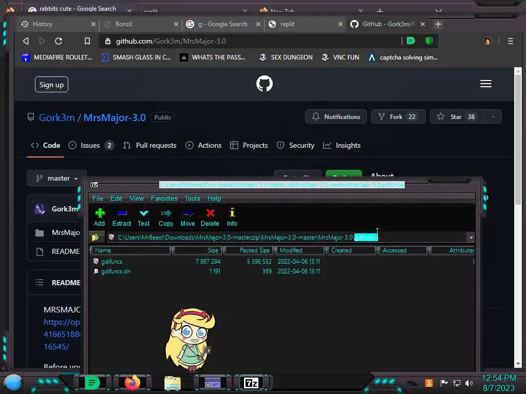
Task: Click the browser forward arrow
Action: coord(42,41)
